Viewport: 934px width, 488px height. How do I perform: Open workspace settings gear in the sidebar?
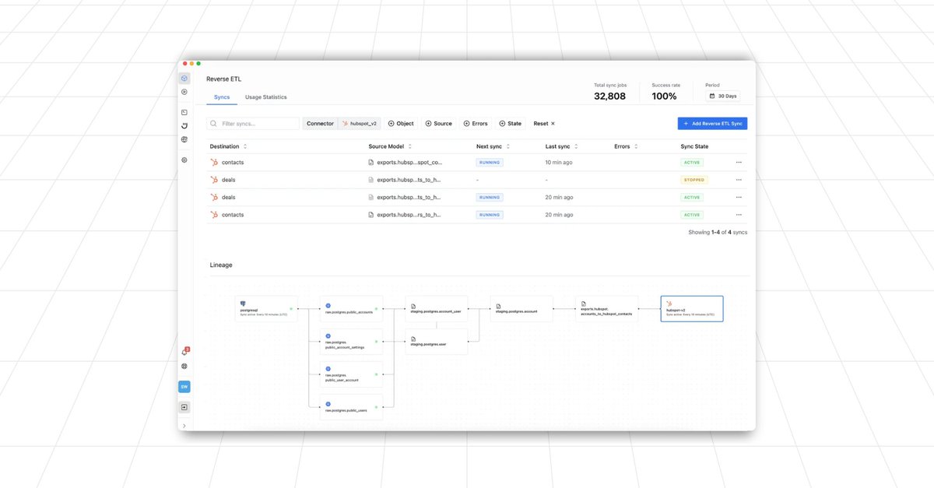pos(184,160)
